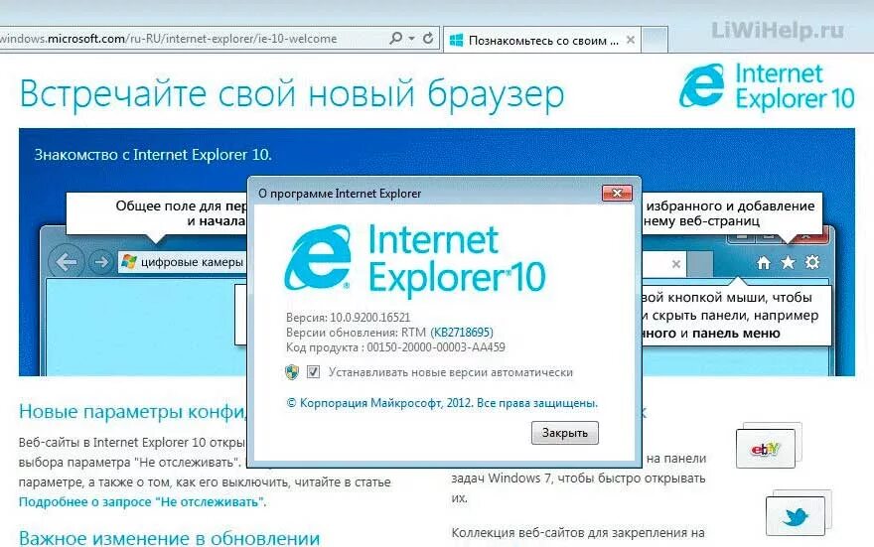874x547 pixels.
Task: Click heading 'Важное изменение в обновлении'
Action: pyautogui.click(x=170, y=537)
